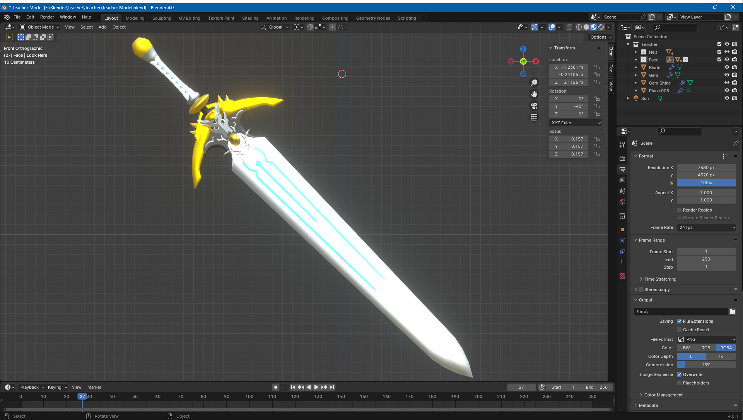This screenshot has width=743, height=420.
Task: Enable the Render Region checkbox
Action: coord(679,210)
